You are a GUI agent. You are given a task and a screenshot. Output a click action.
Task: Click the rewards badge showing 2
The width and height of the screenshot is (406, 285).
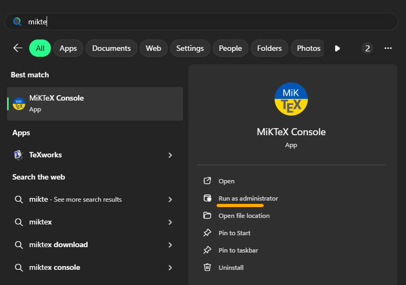(x=368, y=48)
